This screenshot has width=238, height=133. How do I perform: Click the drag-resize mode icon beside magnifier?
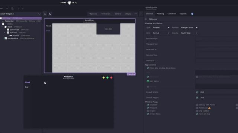click(50, 14)
